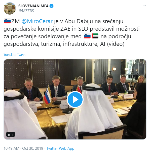Expand the tweet options chevron
Screen dimensions: 149x153
[x=144, y=6]
